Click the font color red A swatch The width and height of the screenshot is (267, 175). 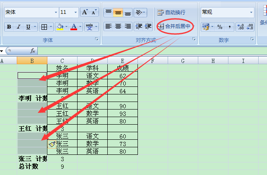click(74, 27)
